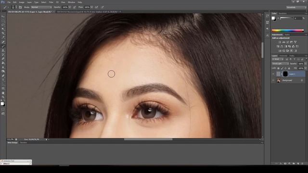Viewport: 308px width, 173px height.
Task: Select the Clone Stamp tool
Action: click(x=3, y=50)
